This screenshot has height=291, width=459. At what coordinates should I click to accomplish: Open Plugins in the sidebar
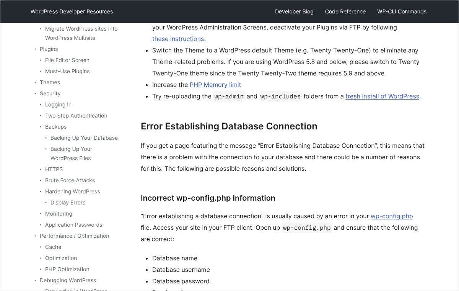coord(49,49)
